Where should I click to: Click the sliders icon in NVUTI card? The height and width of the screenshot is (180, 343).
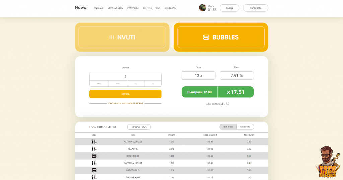(x=112, y=37)
